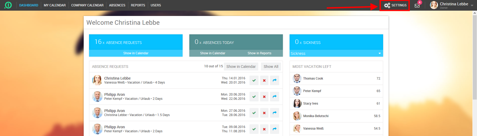Screen dimensions: 477x136
Task: Forward Philipp Aron's 20.06.2016 request
Action: [x=275, y=97]
